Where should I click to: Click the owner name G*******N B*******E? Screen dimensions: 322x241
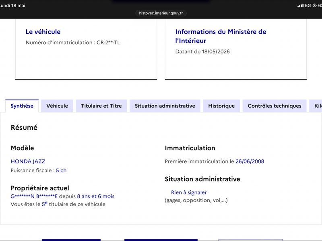coord(34,196)
